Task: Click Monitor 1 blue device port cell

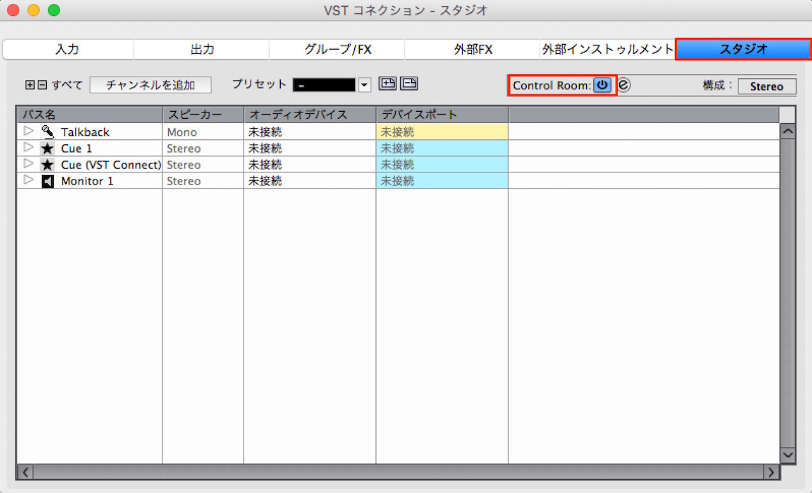Action: click(442, 181)
